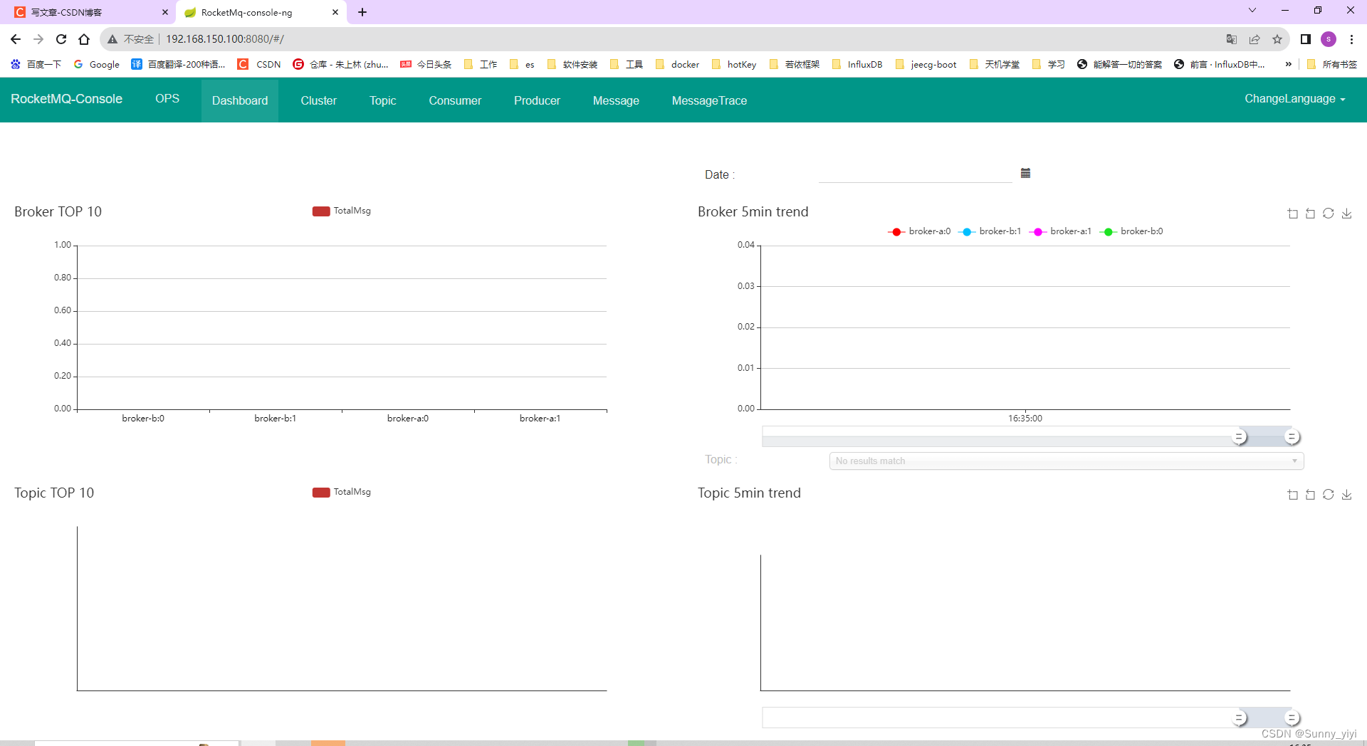
Task: Reload the current browser page
Action: click(61, 39)
